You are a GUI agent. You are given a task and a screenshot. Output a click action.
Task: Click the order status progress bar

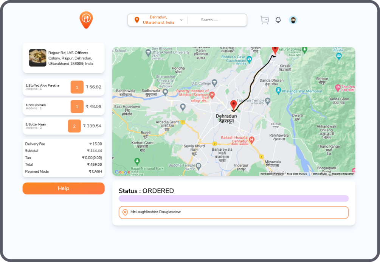tap(234, 198)
